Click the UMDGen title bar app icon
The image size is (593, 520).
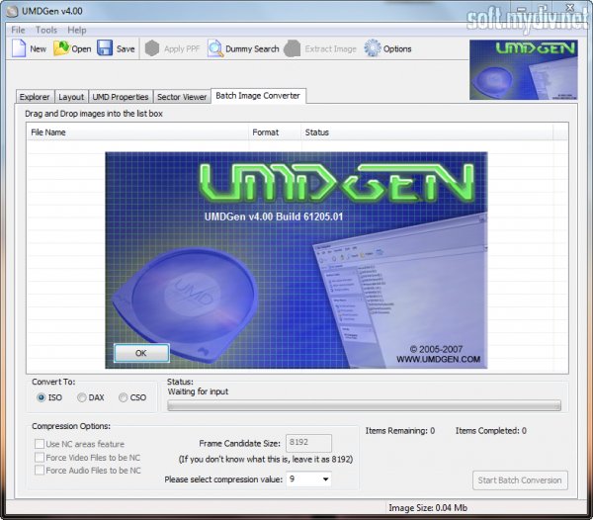point(13,11)
